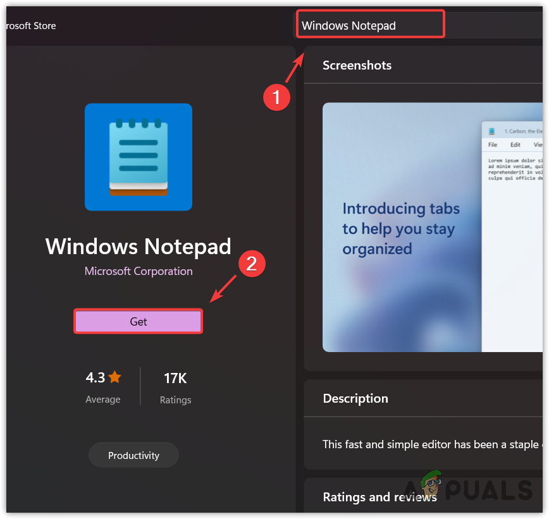Open the Introducing tabs screenshot thumbnail
The image size is (549, 519).
click(x=433, y=227)
